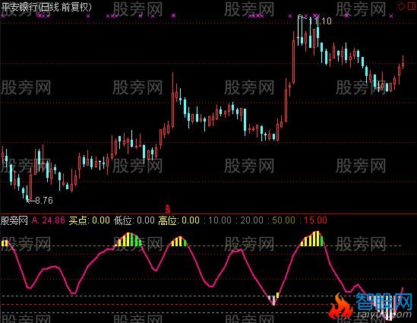
Task: Click the lone yellow bar beside white trough bars
Action: tap(278, 295)
